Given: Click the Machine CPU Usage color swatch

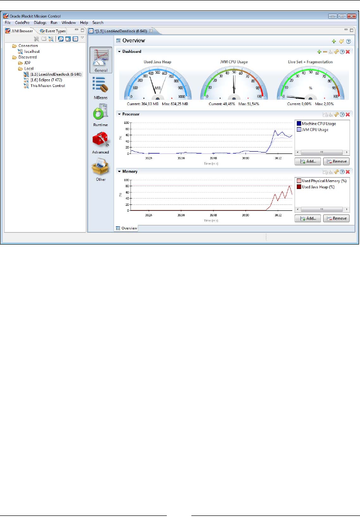Looking at the screenshot, I should click(299, 123).
